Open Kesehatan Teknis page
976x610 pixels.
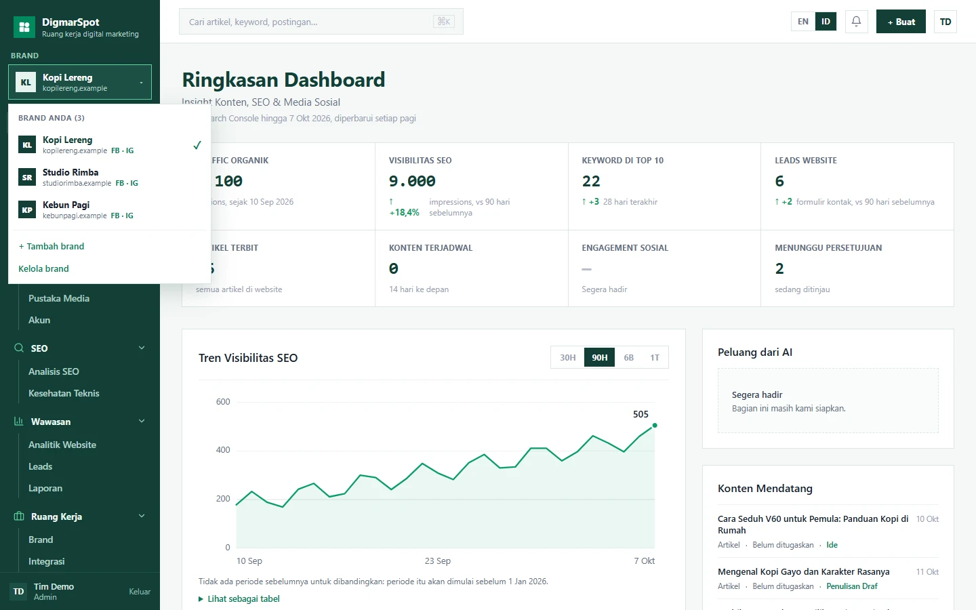click(x=64, y=393)
